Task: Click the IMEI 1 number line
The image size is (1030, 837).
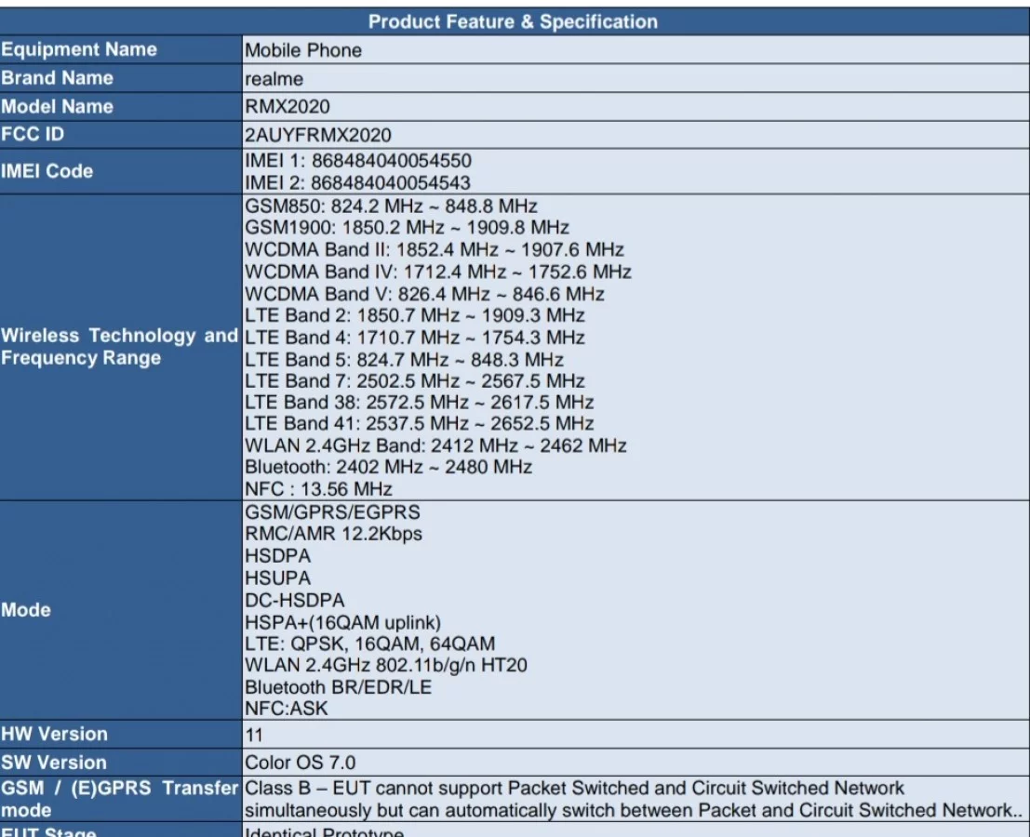Action: [x=357, y=161]
